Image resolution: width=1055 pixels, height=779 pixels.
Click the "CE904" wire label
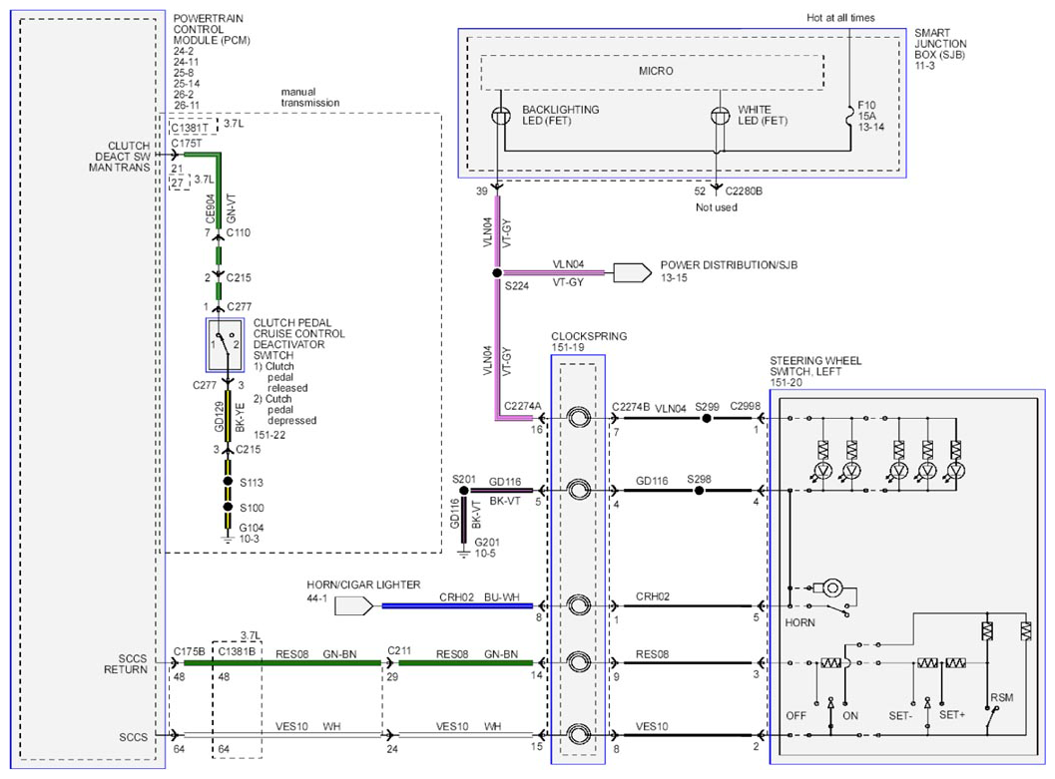click(210, 209)
